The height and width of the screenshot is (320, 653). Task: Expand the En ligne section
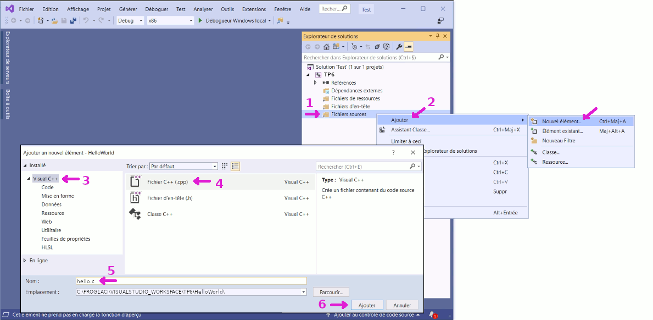25,261
